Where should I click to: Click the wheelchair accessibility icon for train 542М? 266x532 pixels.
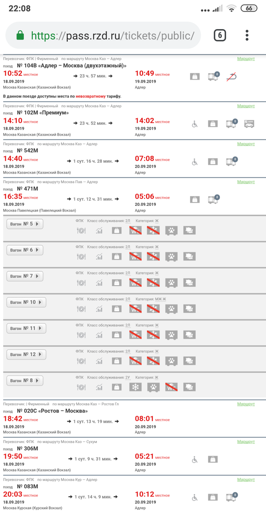point(195,162)
